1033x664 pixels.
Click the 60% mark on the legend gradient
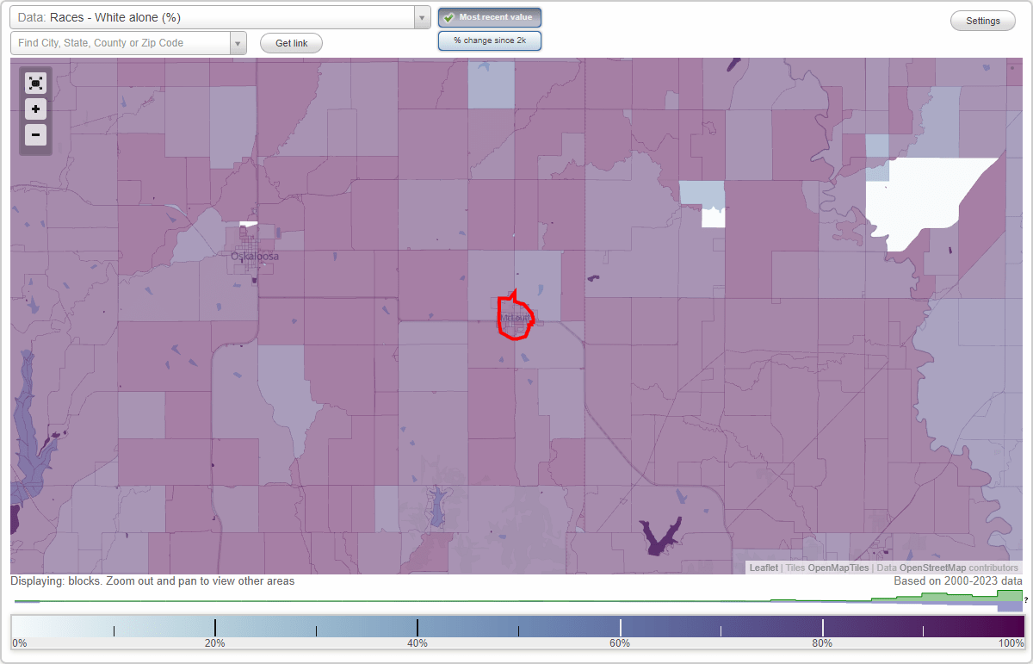pos(620,626)
